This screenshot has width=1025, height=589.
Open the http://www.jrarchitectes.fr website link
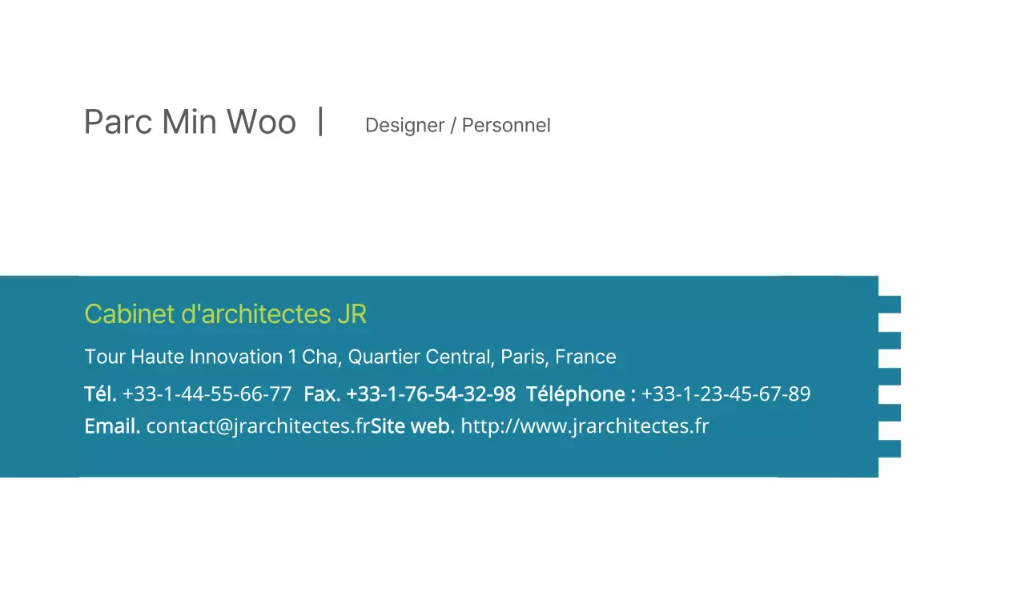(x=585, y=426)
